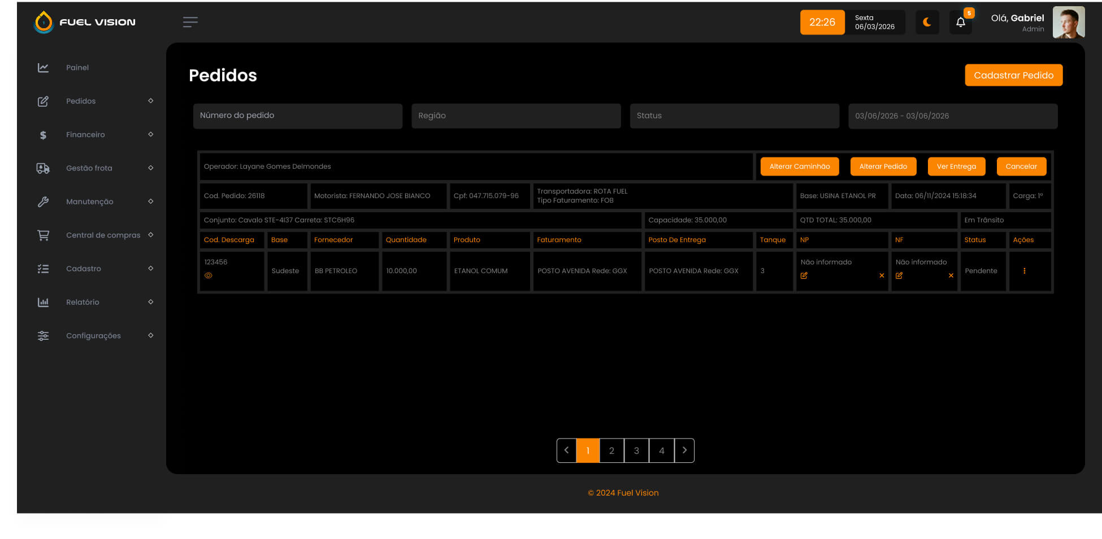Toggle dark mode with moon icon
The height and width of the screenshot is (539, 1102).
927,22
